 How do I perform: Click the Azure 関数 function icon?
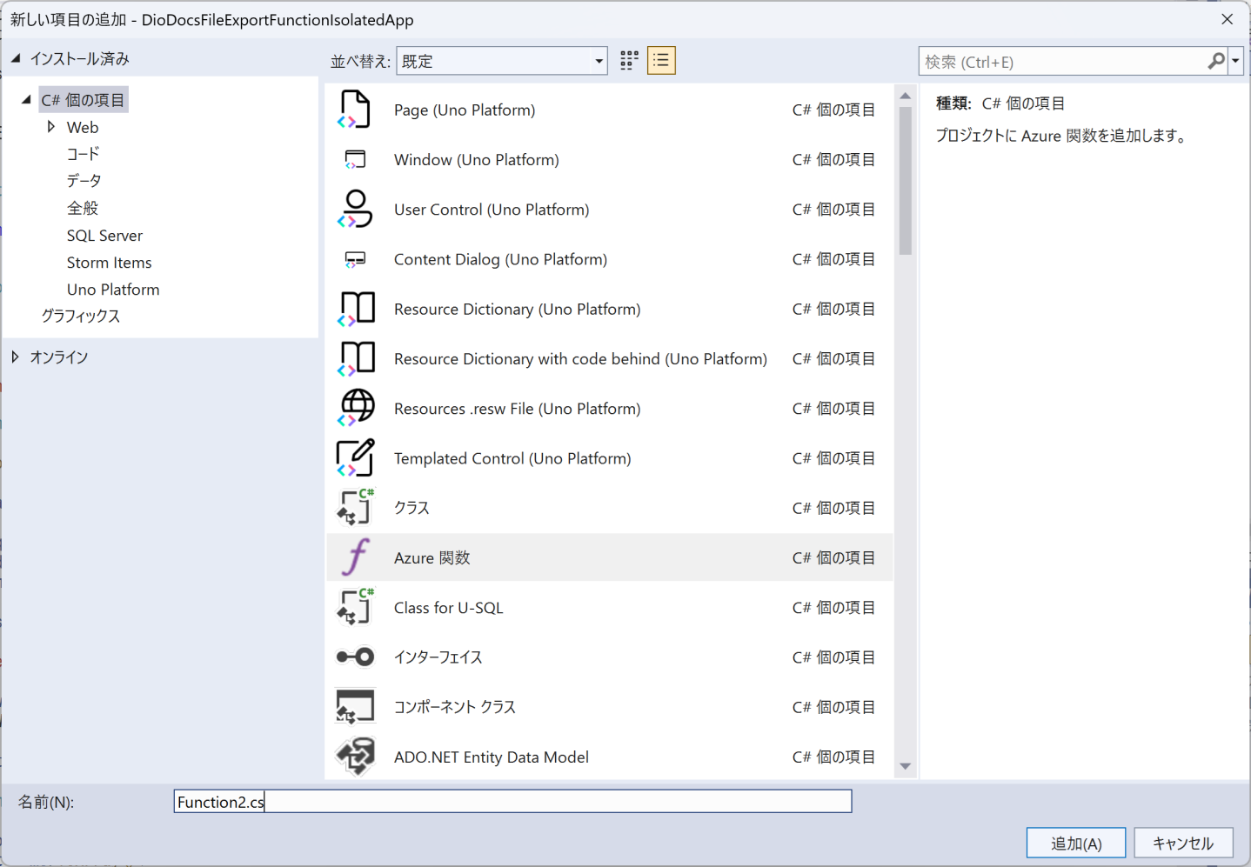356,557
